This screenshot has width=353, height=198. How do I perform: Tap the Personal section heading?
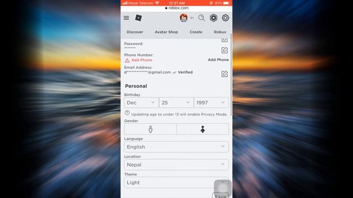pyautogui.click(x=136, y=86)
